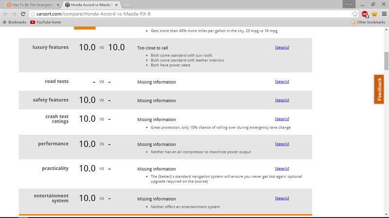Click the scrollbar up arrow

386,30
